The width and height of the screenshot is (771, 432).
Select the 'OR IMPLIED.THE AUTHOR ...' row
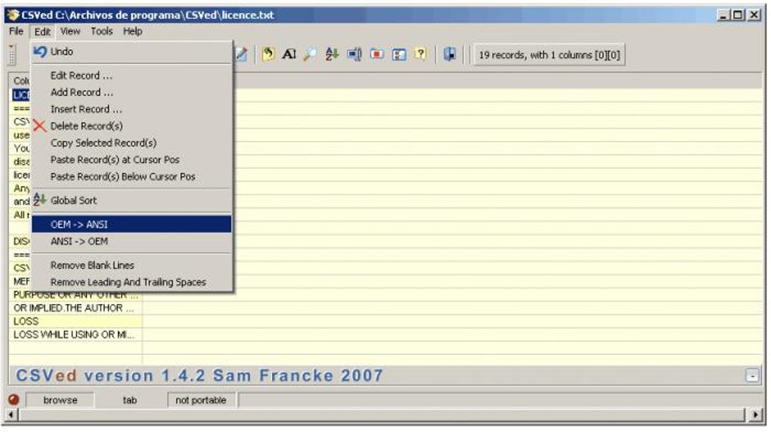tap(76, 308)
